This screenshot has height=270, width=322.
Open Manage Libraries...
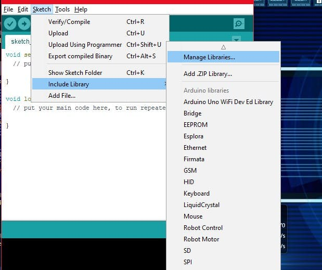pos(224,57)
